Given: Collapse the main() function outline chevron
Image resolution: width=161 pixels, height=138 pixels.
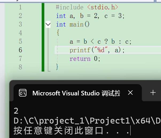Looking at the screenshot, I should point(48,25).
